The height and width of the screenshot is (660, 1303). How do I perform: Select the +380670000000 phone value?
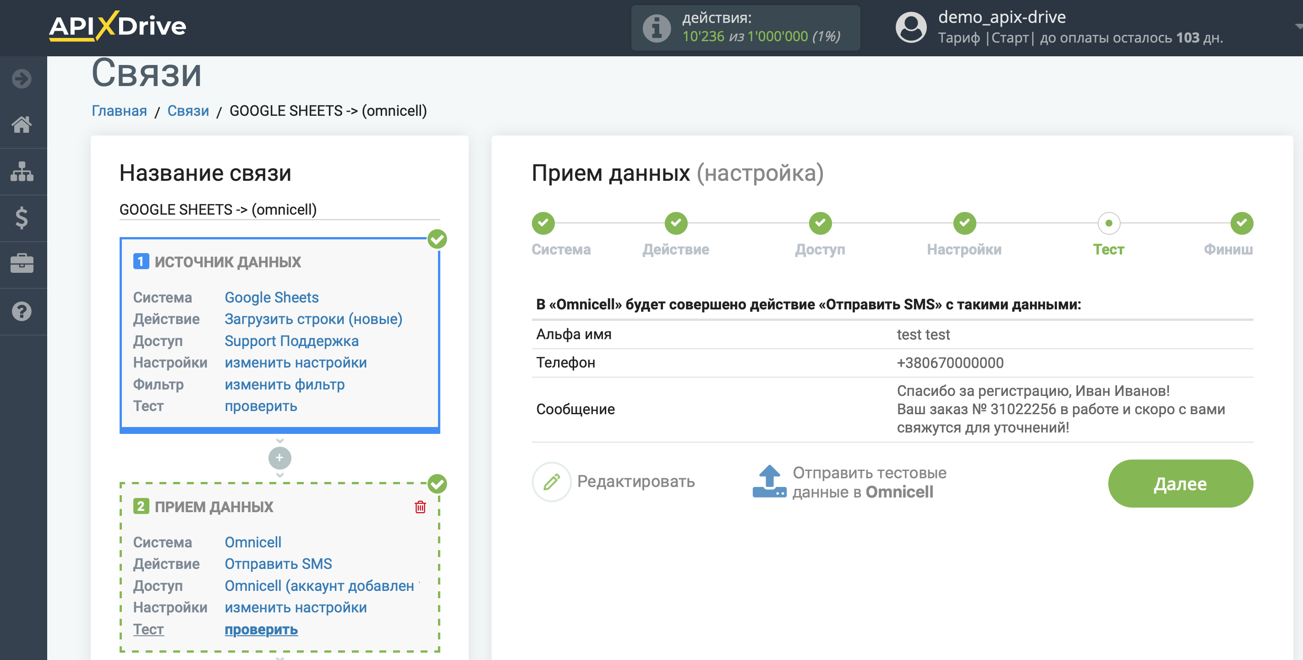[x=950, y=363]
